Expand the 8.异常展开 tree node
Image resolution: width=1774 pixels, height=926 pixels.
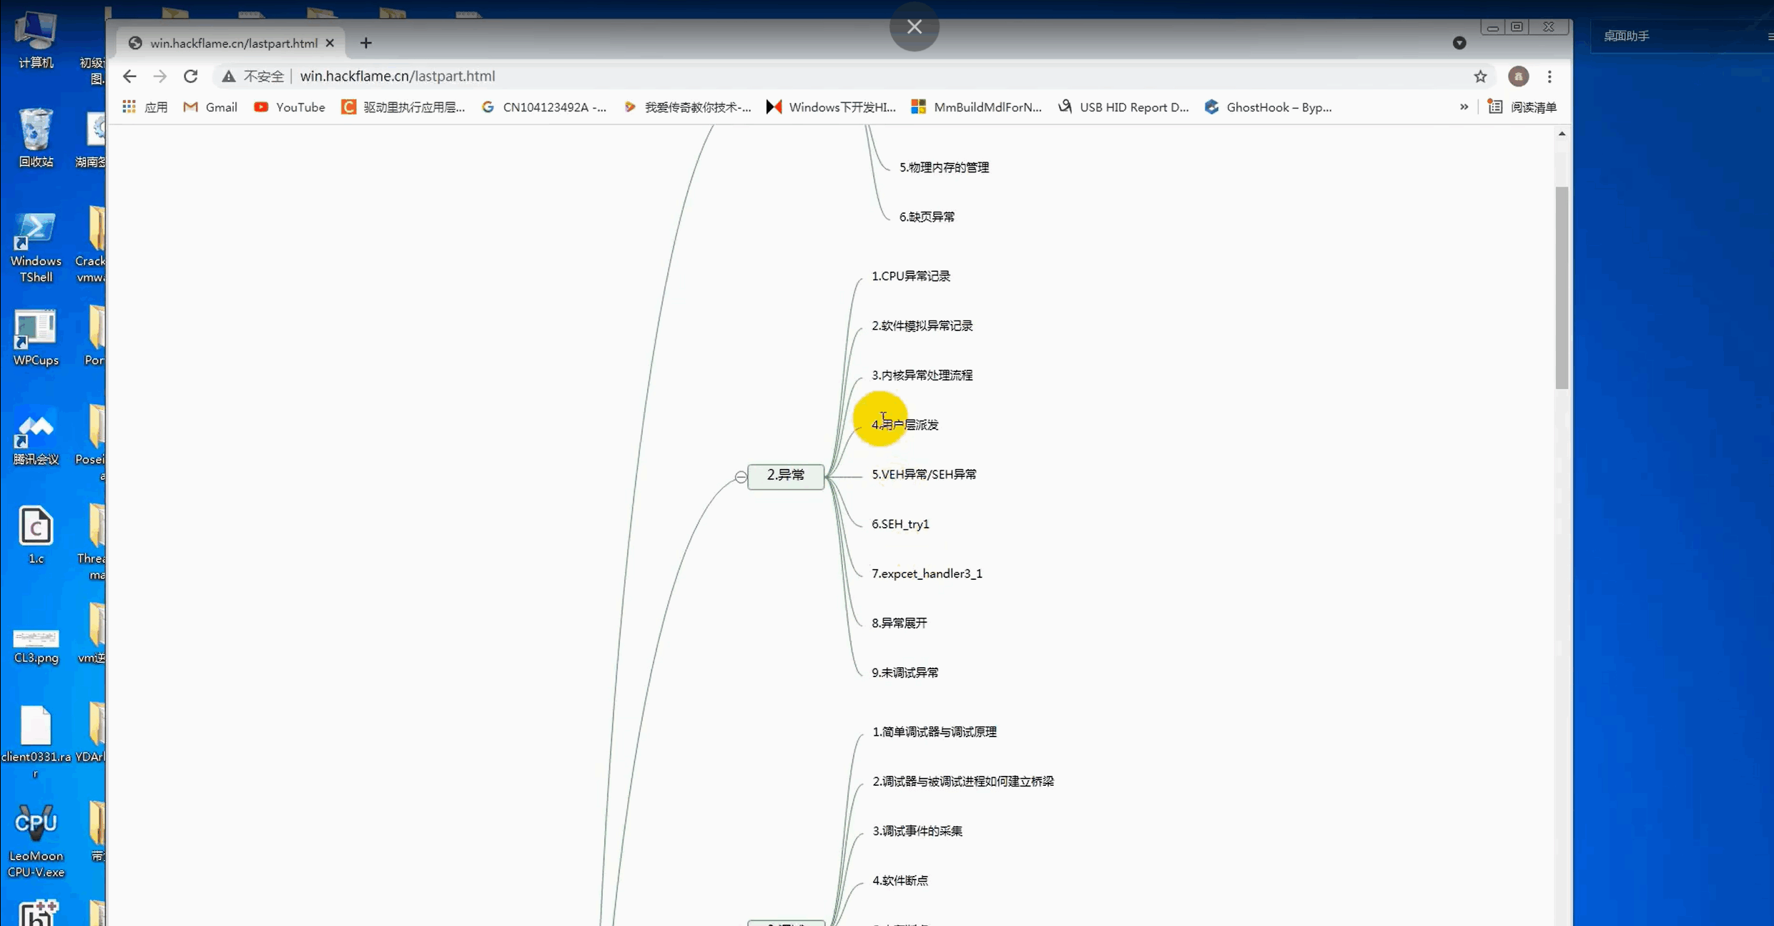coord(899,624)
